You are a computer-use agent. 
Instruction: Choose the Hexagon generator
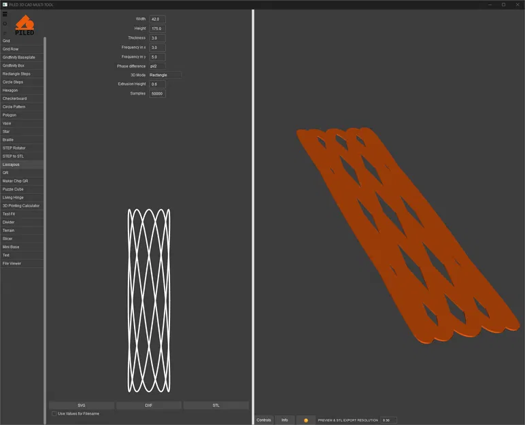pos(22,90)
